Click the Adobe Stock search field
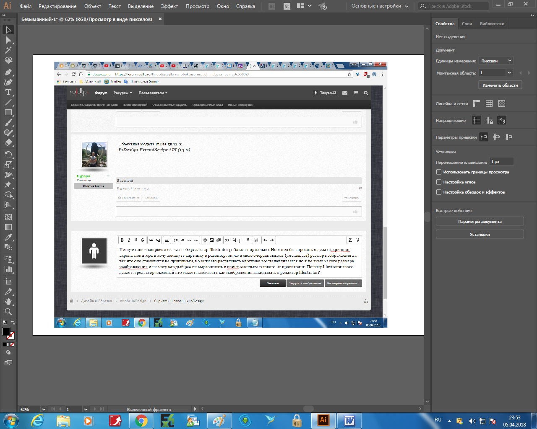This screenshot has width=537, height=429. click(x=454, y=6)
